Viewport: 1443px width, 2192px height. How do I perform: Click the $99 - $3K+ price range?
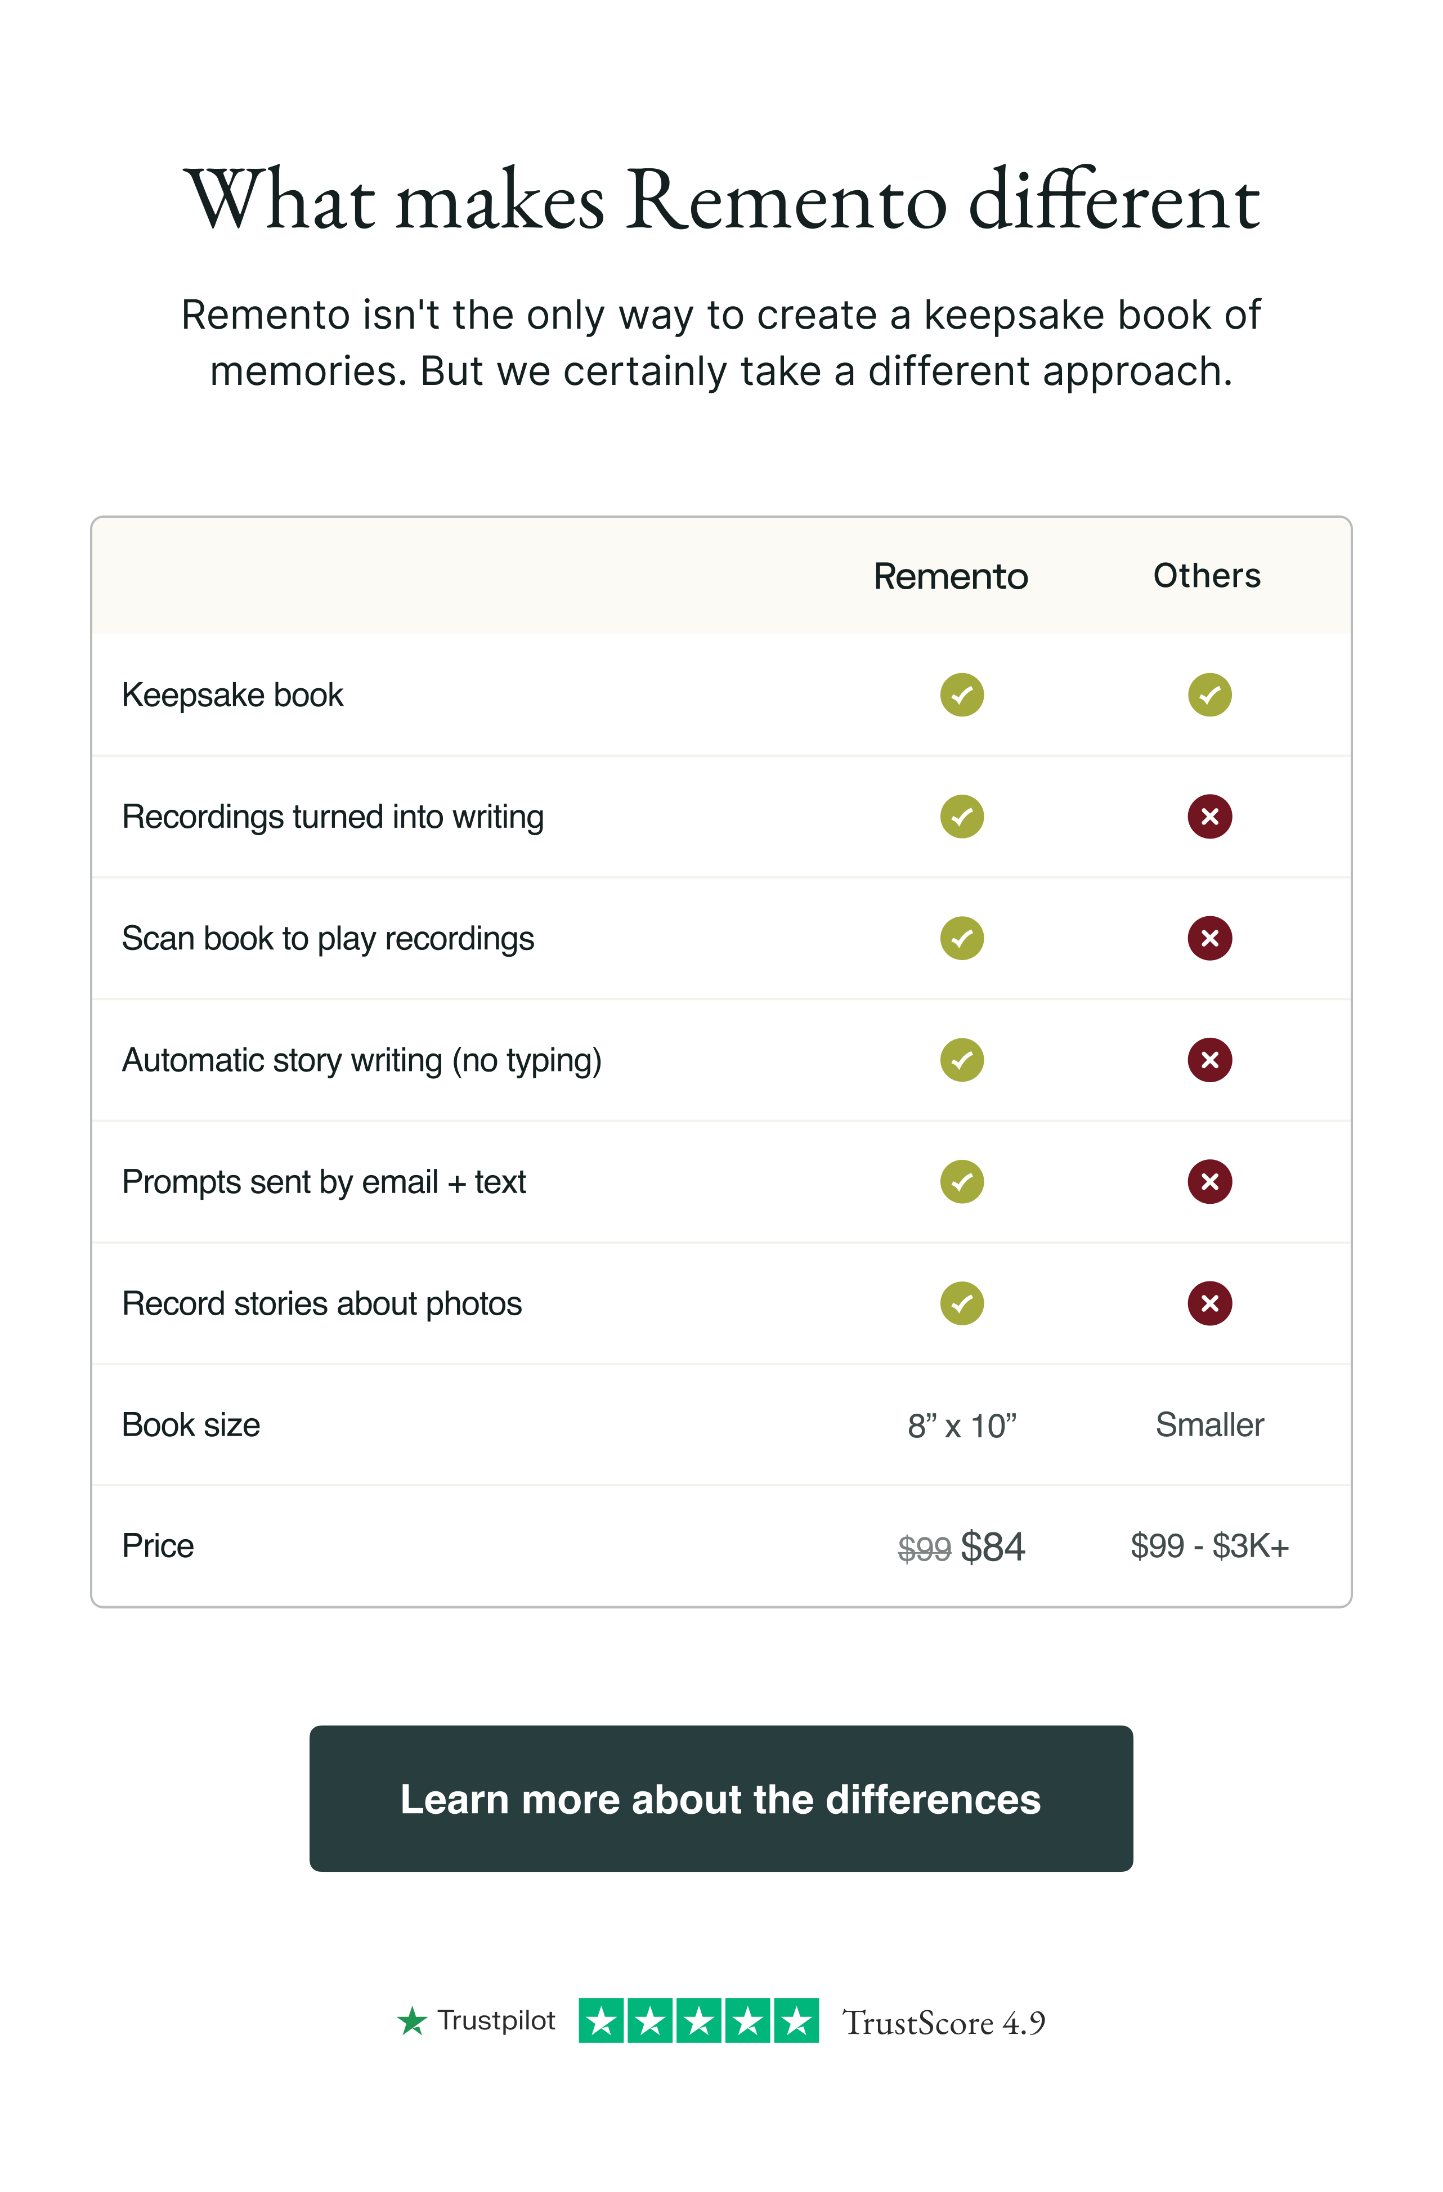click(1209, 1545)
